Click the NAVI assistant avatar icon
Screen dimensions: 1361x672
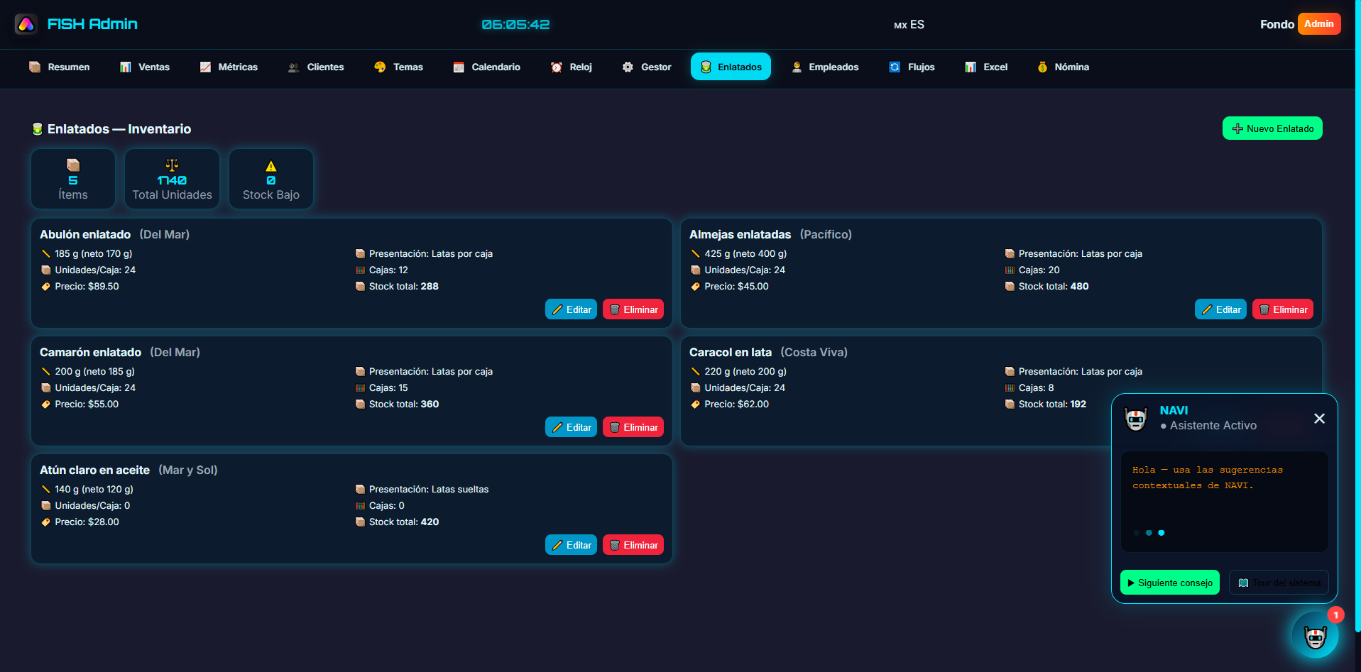(x=1136, y=419)
